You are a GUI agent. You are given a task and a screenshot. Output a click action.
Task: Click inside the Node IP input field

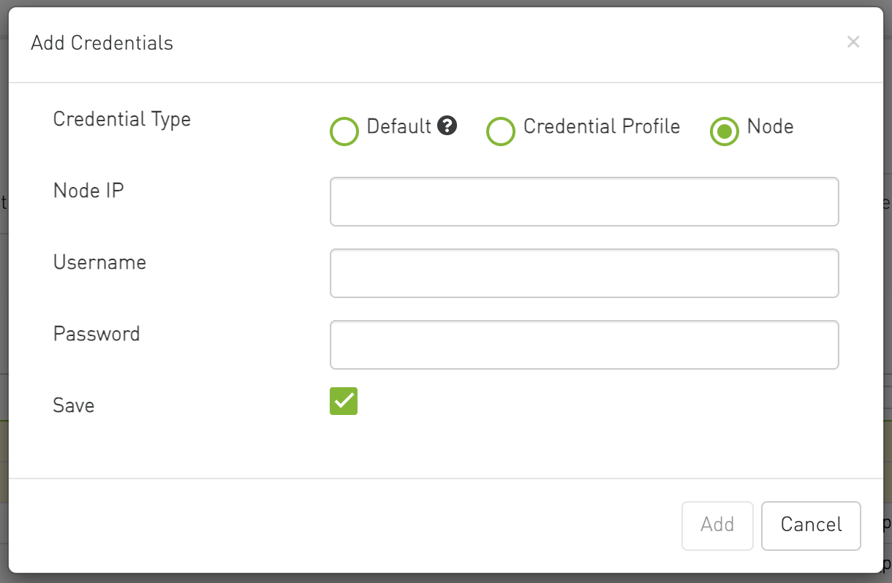pyautogui.click(x=584, y=202)
